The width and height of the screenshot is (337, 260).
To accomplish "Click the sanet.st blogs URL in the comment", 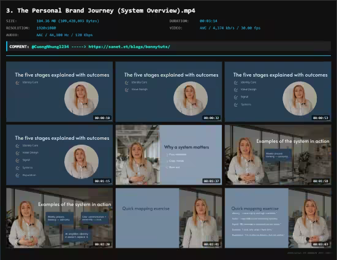I will coord(129,47).
